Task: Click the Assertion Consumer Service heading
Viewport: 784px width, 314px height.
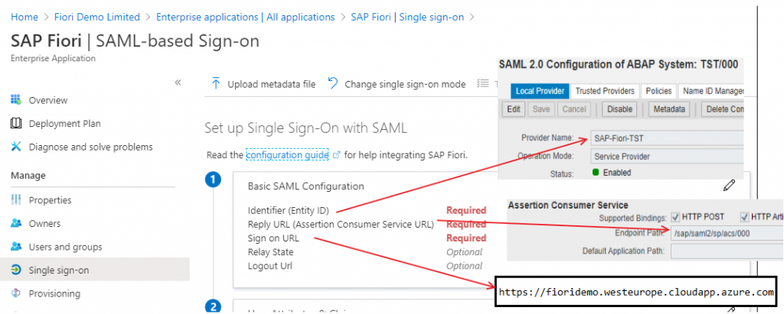Action: pyautogui.click(x=568, y=205)
